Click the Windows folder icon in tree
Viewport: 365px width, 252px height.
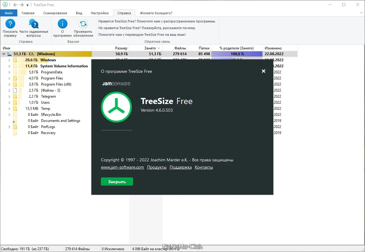[15, 60]
